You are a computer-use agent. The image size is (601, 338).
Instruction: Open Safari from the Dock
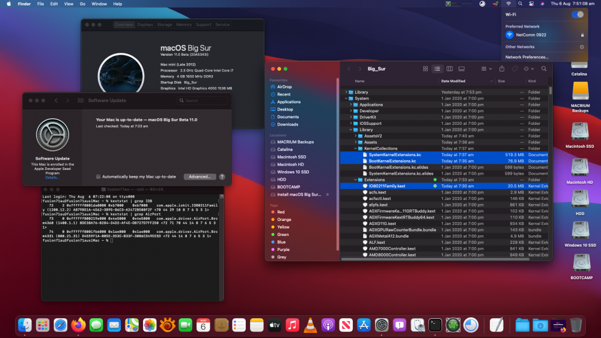coord(60,325)
